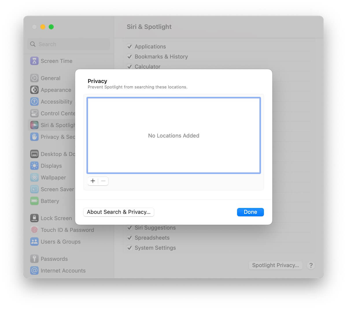
Task: Click the Appearance icon in sidebar
Action: pyautogui.click(x=34, y=90)
